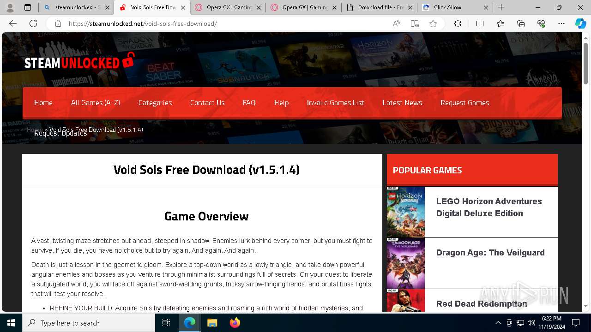This screenshot has height=332, width=591.
Task: Open Task View on taskbar
Action: (x=166, y=323)
